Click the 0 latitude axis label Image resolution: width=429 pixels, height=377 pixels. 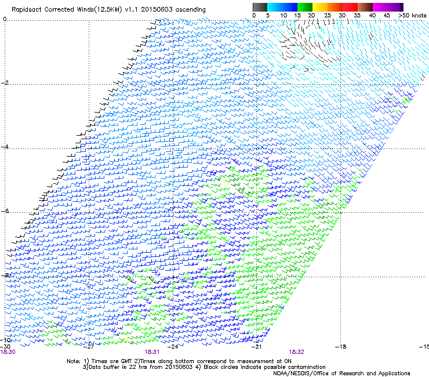(x=5, y=19)
